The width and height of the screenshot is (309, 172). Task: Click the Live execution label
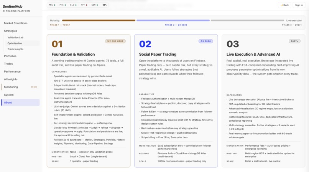coord(294,20)
